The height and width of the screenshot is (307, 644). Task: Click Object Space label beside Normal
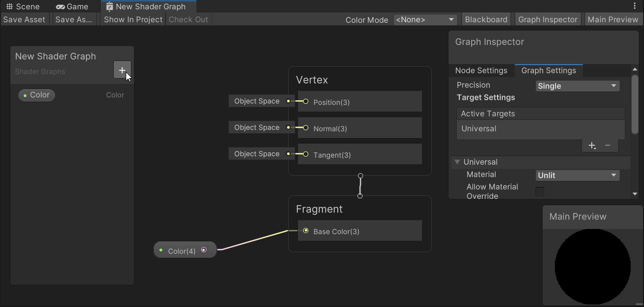coord(257,128)
